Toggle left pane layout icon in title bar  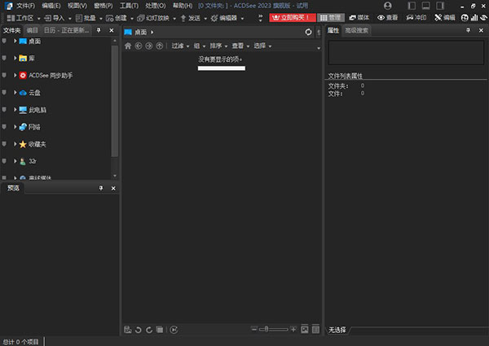(412, 6)
